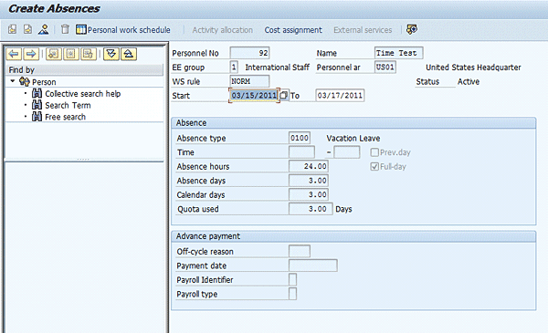The width and height of the screenshot is (548, 333).
Task: Select Search Term in the tree
Action: 68,105
